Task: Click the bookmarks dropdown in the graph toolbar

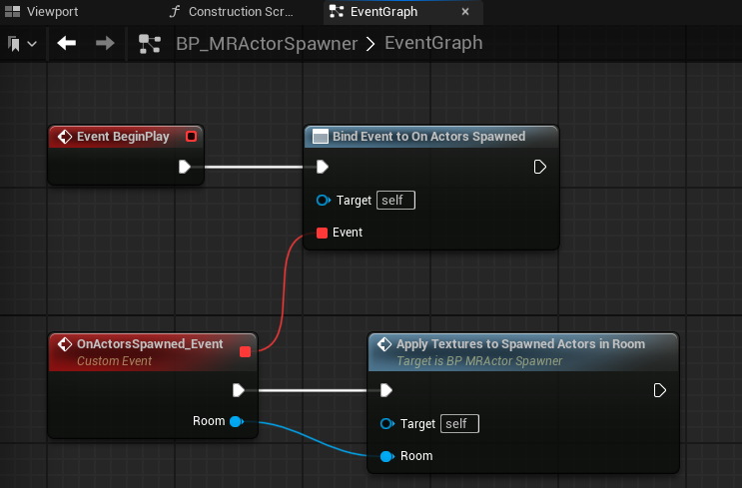Action: pos(22,44)
